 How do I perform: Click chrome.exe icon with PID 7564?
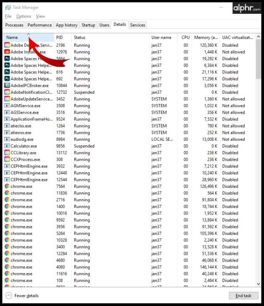coord(7,186)
